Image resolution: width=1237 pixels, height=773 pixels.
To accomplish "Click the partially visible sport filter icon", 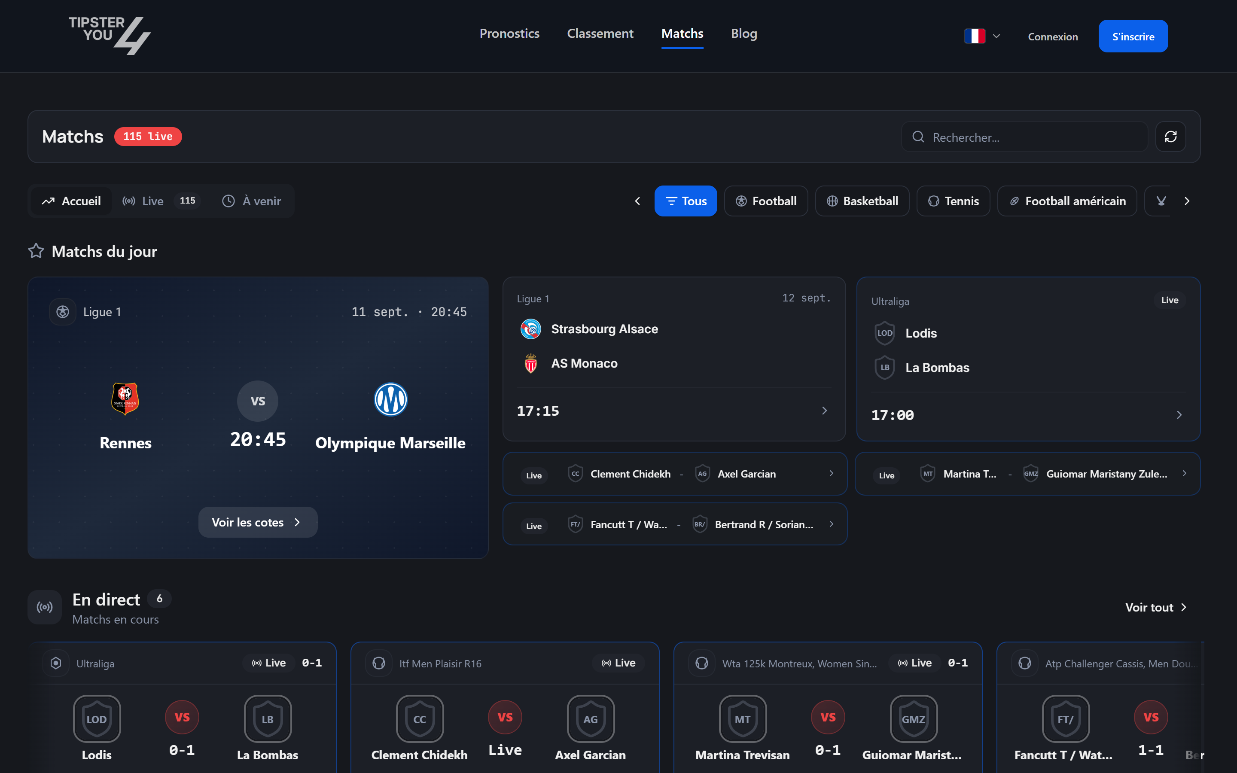I will [1161, 201].
